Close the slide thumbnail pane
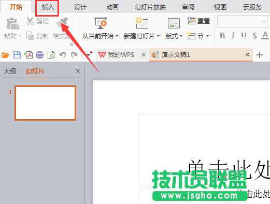The image size is (270, 204). coord(78,71)
